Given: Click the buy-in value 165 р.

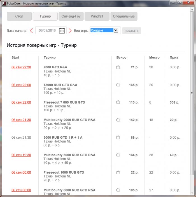Looking at the screenshot, I should [x=134, y=85].
